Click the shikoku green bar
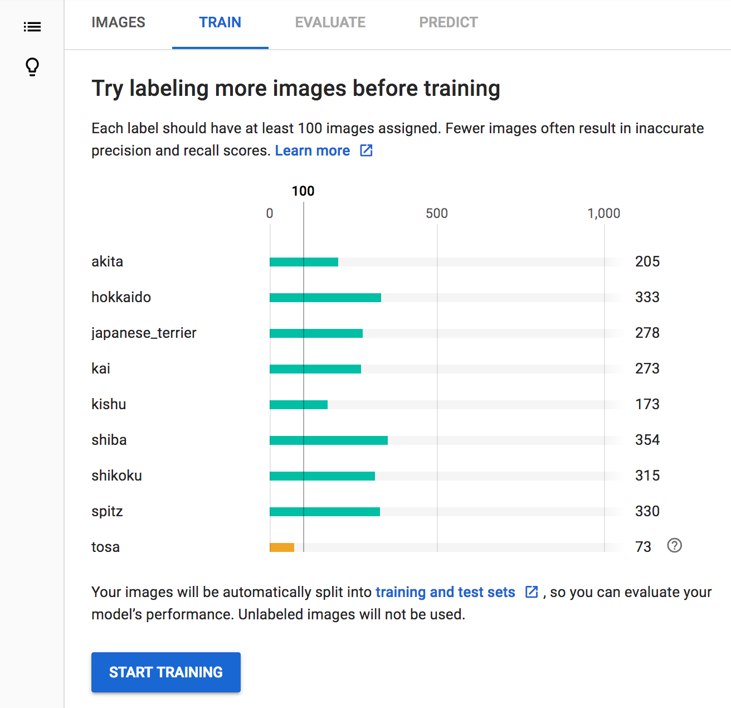Viewport: 731px width, 708px height. pyautogui.click(x=322, y=476)
